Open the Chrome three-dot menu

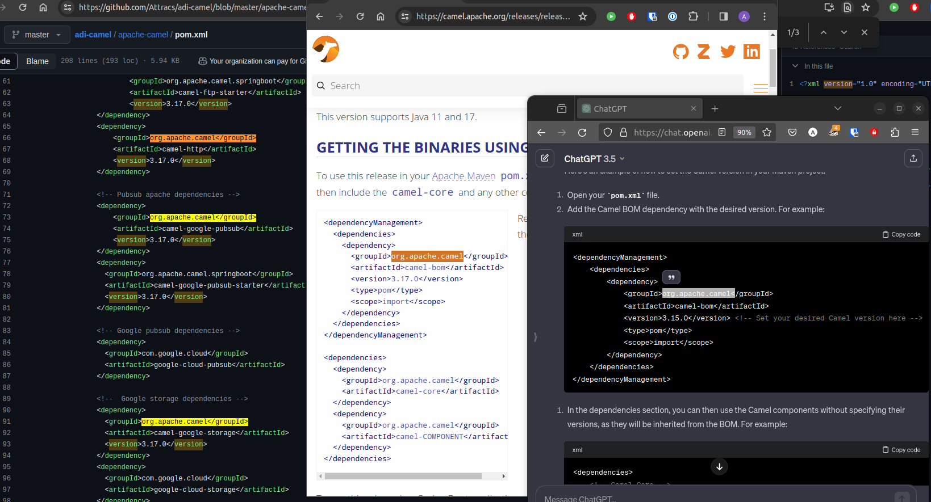pyautogui.click(x=765, y=16)
